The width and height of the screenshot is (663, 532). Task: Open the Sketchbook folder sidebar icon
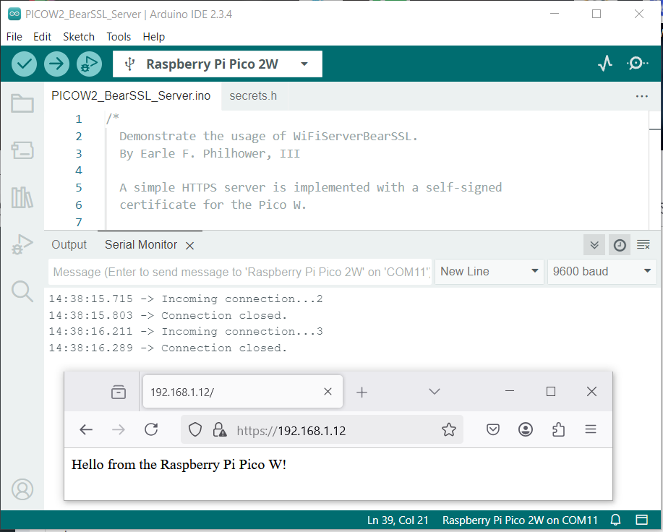click(x=22, y=103)
